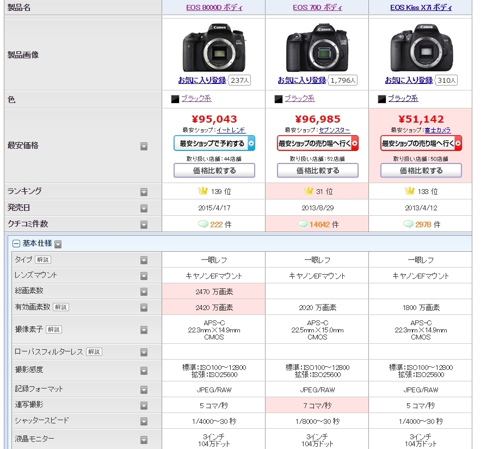Open the dropdown arrow on クチコミ件数 row

point(144,225)
